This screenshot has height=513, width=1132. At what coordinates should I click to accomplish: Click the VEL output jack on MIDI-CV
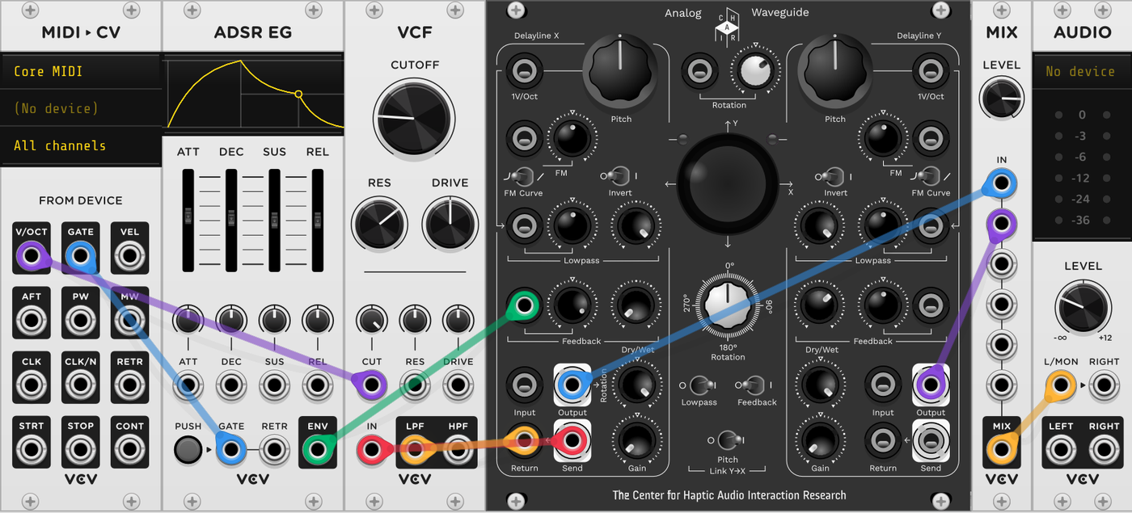129,258
